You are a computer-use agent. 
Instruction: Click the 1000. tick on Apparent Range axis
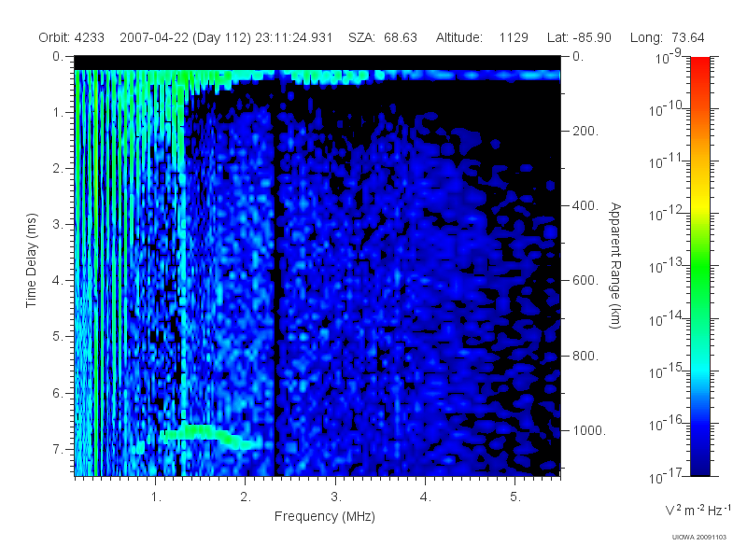(589, 430)
